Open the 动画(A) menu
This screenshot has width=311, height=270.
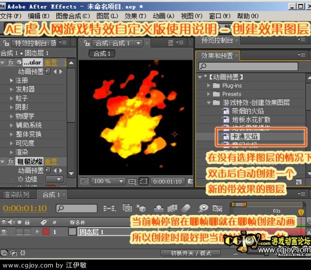click(164, 16)
